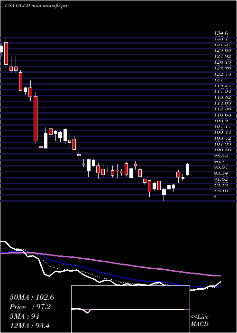Click the 122.73 price axis label

[x=223, y=74]
